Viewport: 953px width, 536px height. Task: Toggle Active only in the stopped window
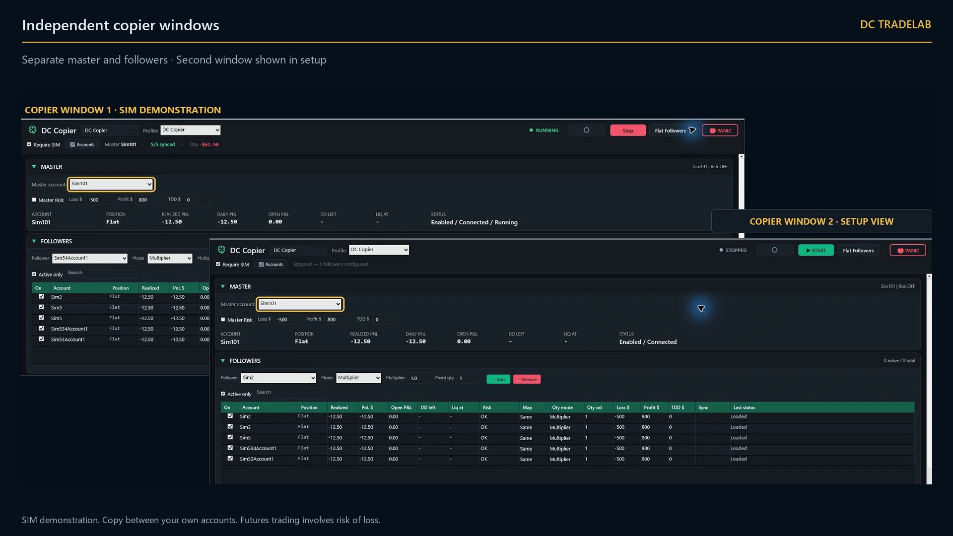point(223,394)
